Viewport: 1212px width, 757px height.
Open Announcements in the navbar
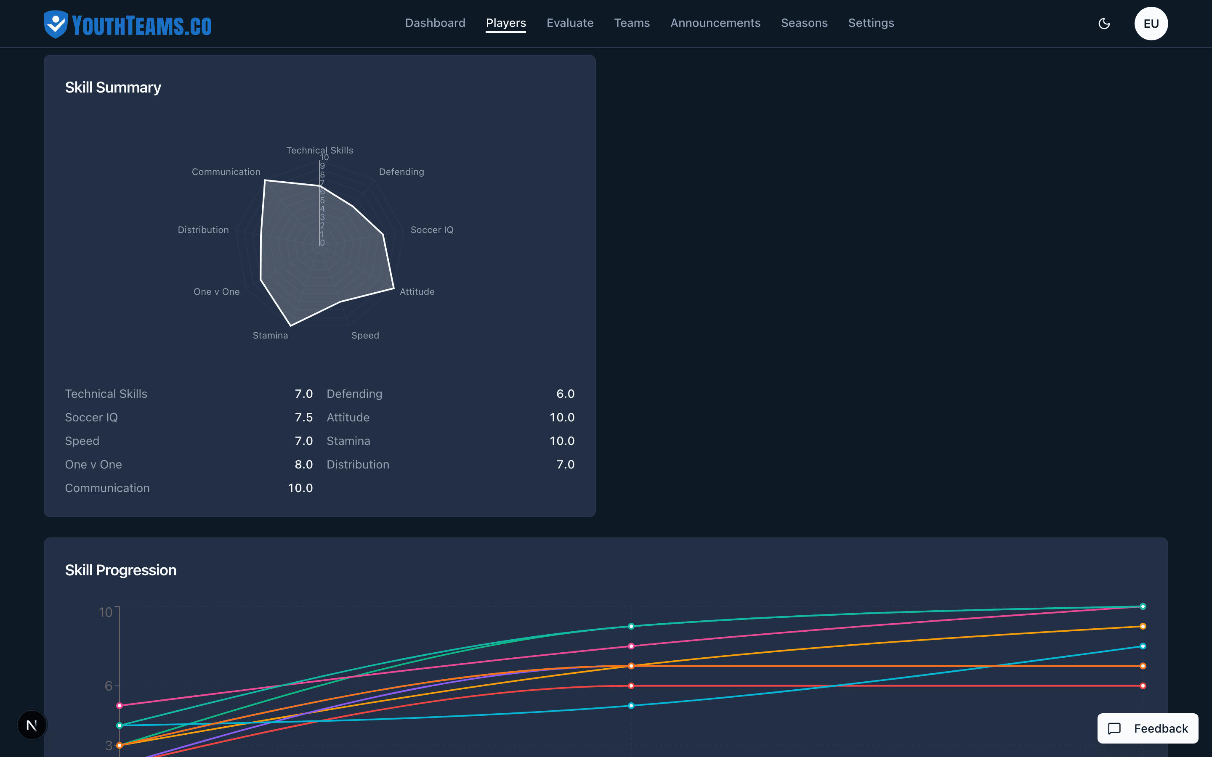click(715, 23)
